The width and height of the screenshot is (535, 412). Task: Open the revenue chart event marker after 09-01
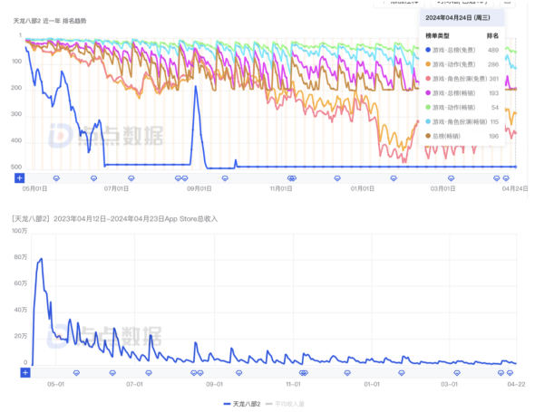[238, 373]
